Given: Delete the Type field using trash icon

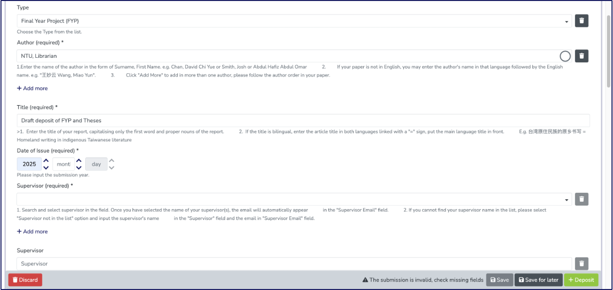Looking at the screenshot, I should (582, 21).
